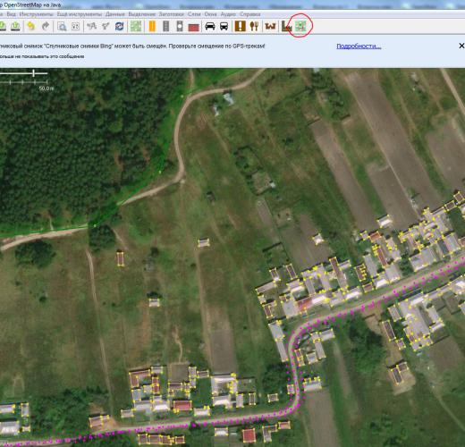Click the circled green map icon
The width and height of the screenshot is (465, 447).
(x=300, y=26)
